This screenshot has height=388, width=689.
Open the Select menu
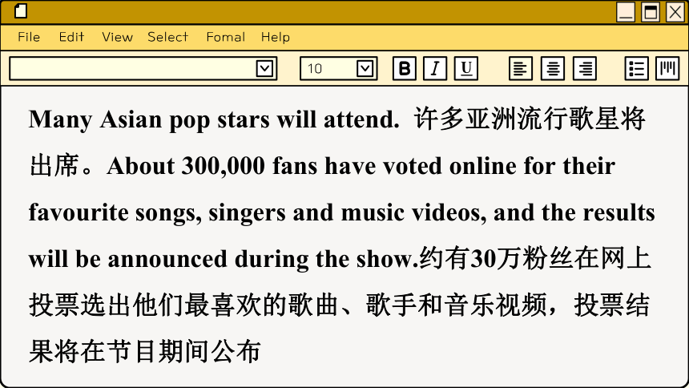point(168,37)
